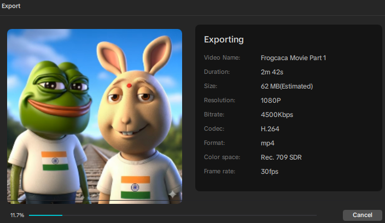Screen dimensions: 385x223
Task: Click the H.264 codec value
Action: [270, 129]
